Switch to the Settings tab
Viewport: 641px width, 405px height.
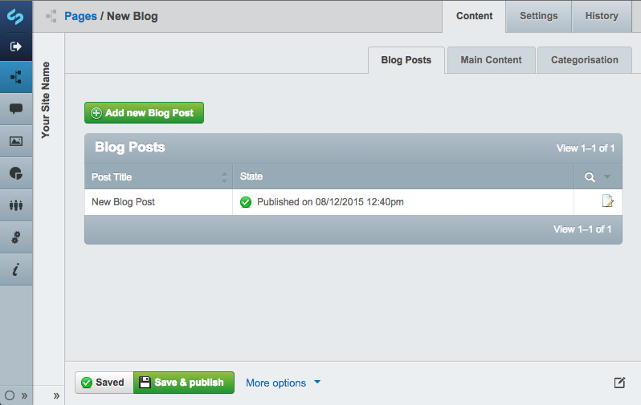pyautogui.click(x=538, y=16)
